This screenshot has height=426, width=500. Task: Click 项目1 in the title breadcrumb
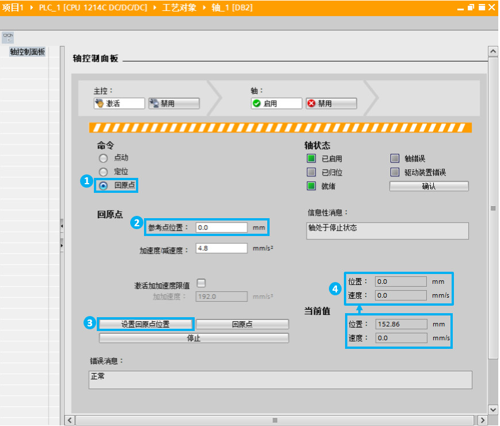13,7
